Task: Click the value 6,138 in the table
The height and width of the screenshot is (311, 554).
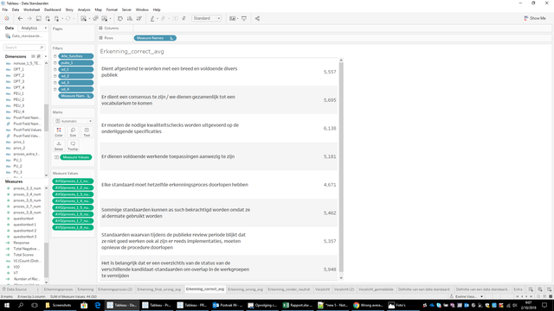Action: pyautogui.click(x=330, y=129)
